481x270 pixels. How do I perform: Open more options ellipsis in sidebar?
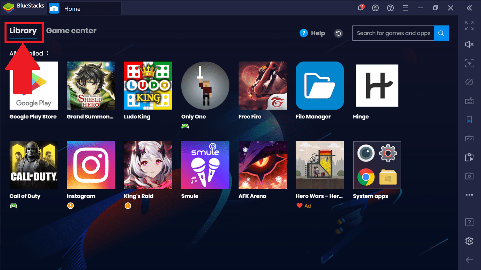tap(469, 195)
